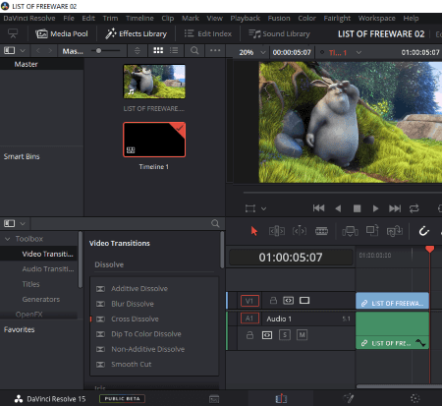This screenshot has width=442, height=406.
Task: Click the Insert Clip icon
Action: (x=350, y=231)
